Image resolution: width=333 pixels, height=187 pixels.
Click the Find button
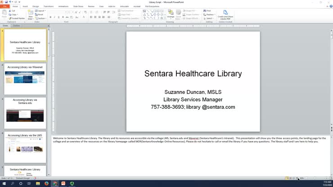[x=207, y=11]
